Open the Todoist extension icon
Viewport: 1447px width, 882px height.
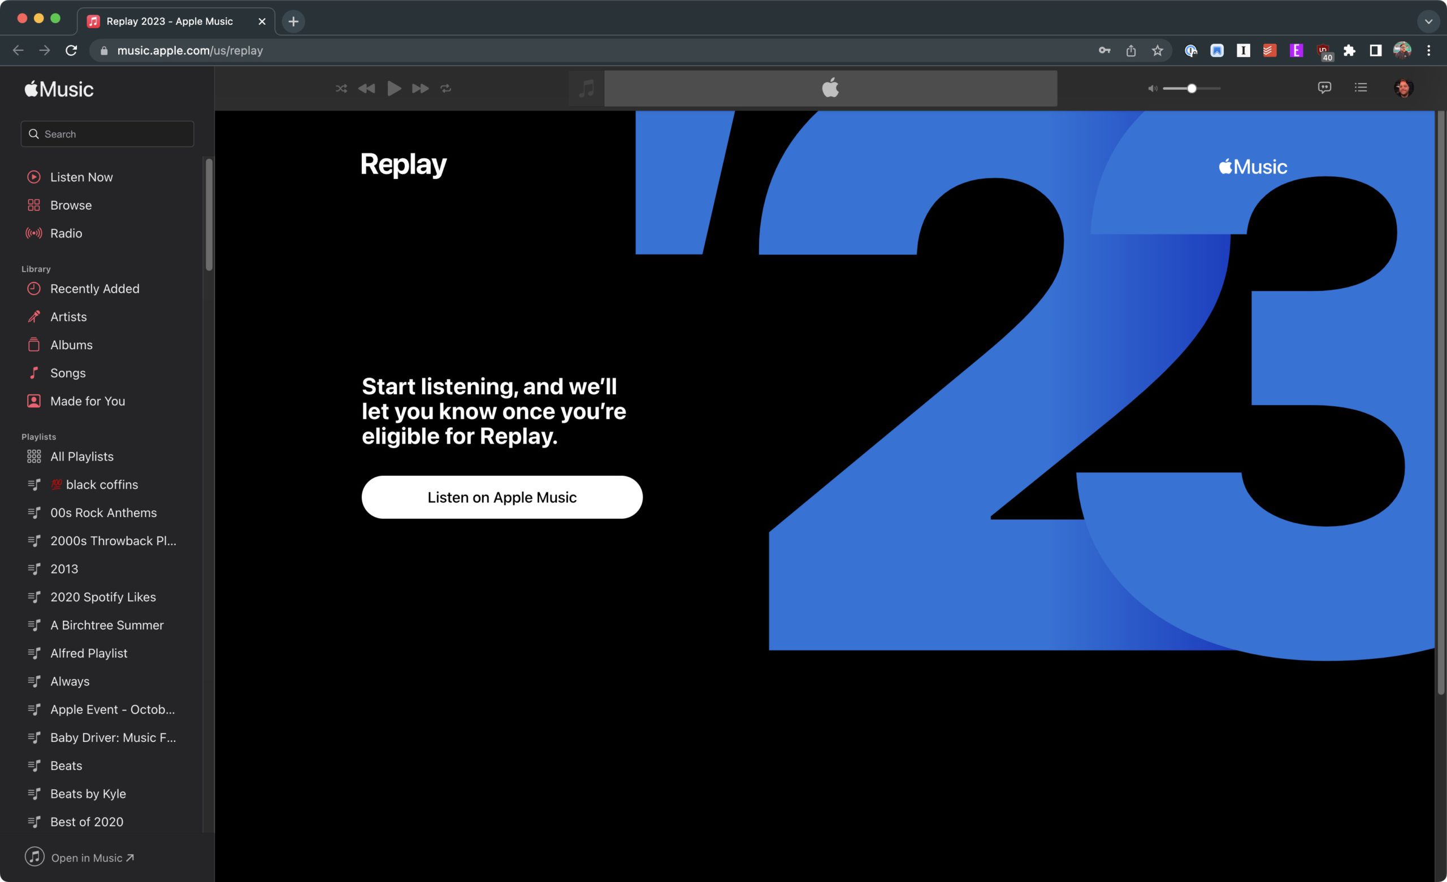(x=1270, y=50)
